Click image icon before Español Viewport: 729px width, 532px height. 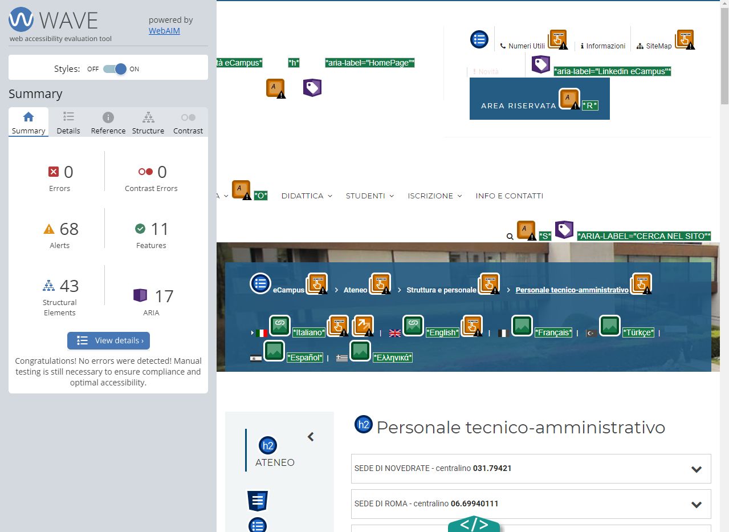click(x=274, y=351)
